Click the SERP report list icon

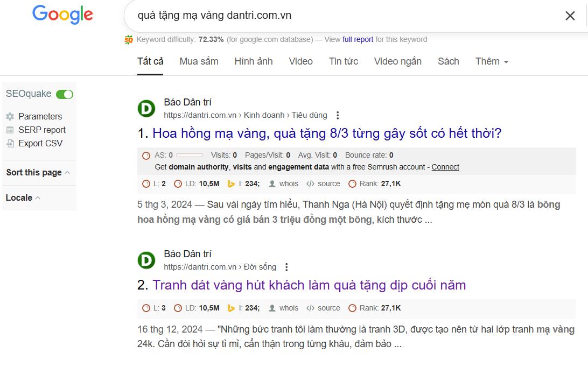pyautogui.click(x=10, y=130)
